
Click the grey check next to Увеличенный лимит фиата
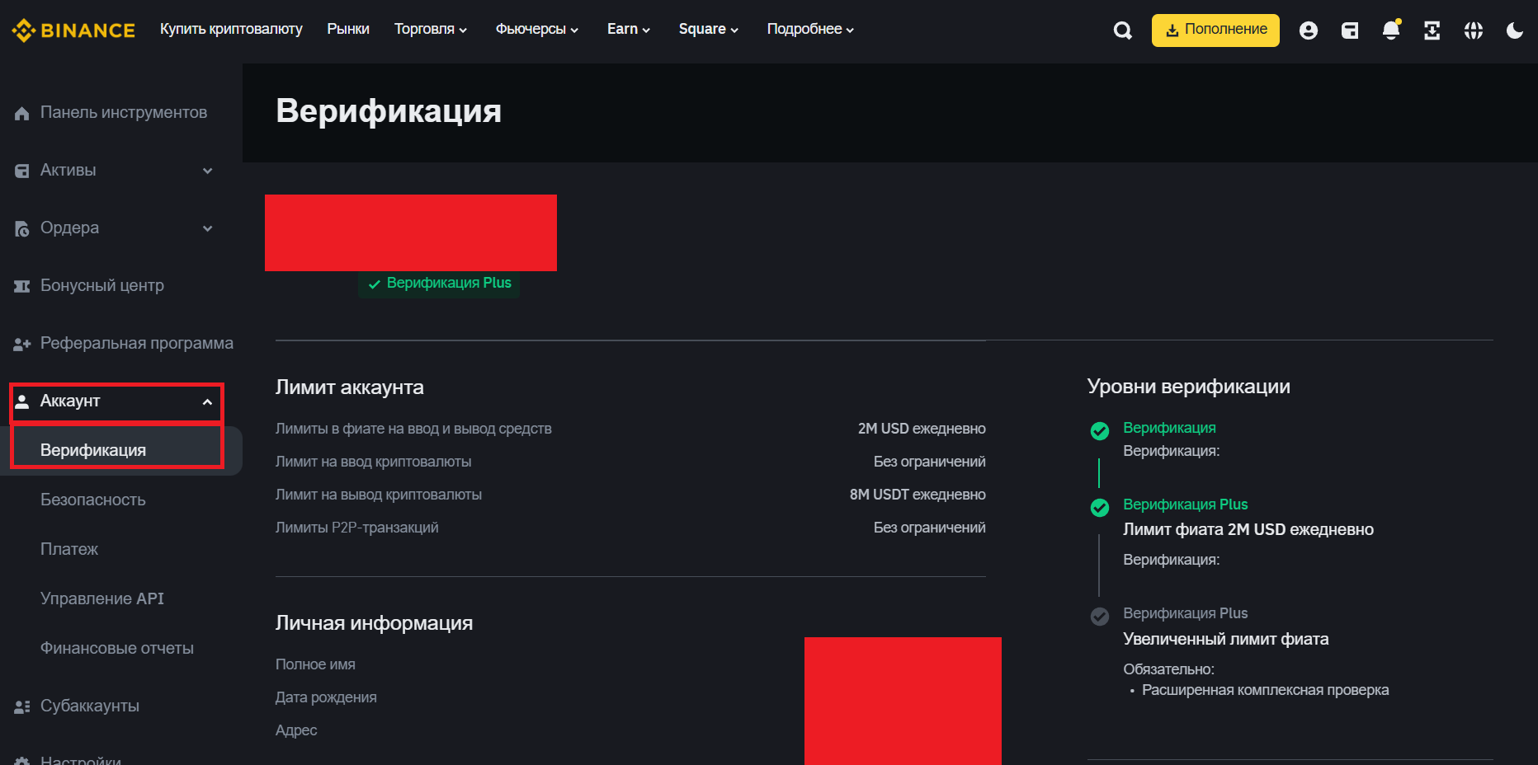[1099, 616]
